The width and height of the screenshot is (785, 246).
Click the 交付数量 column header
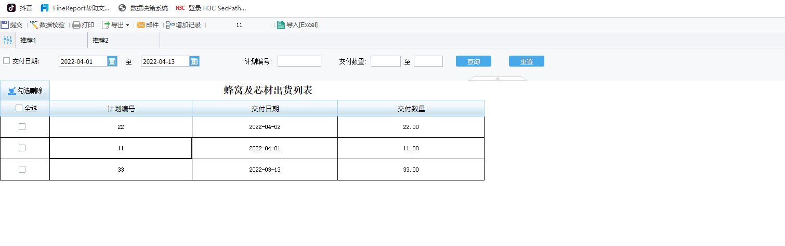(x=411, y=109)
